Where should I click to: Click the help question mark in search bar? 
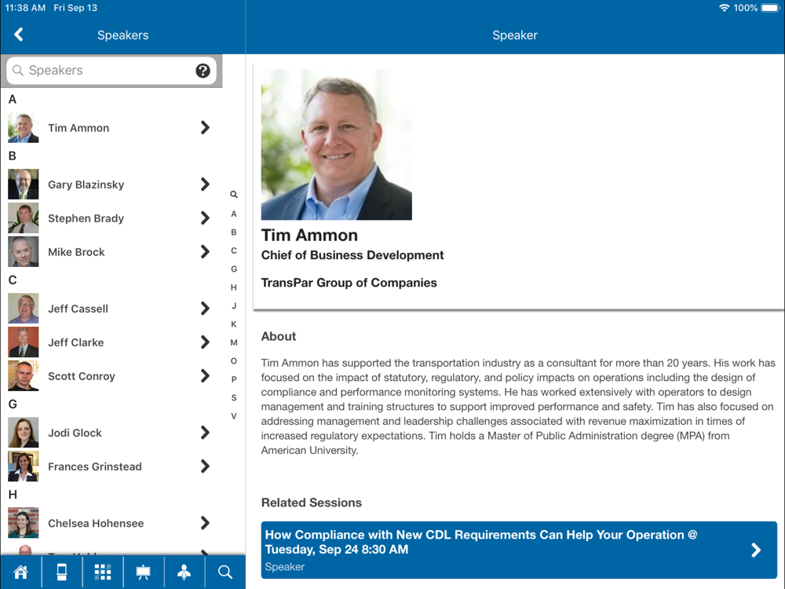[x=203, y=71]
